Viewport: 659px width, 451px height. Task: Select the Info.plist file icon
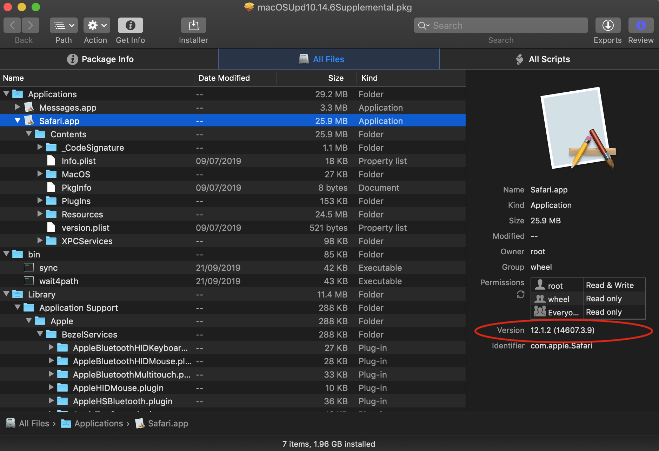coord(51,161)
